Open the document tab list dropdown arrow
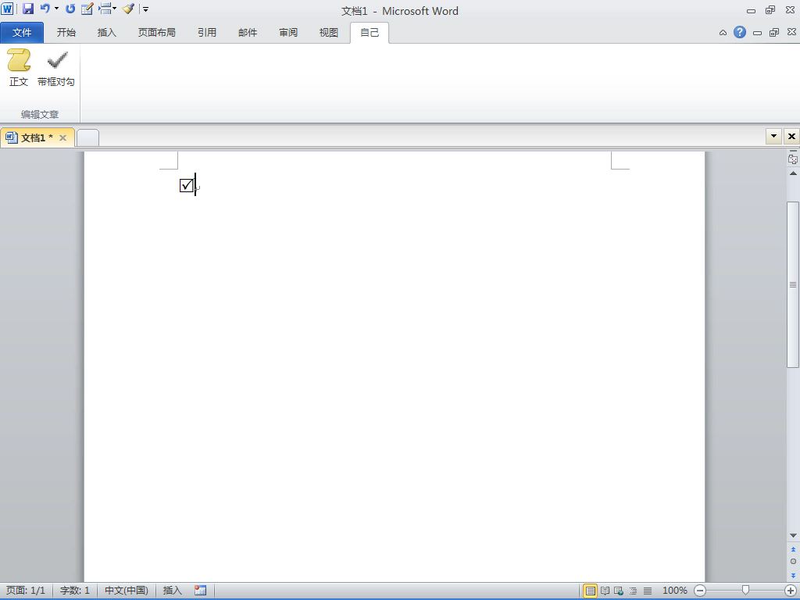 tap(773, 136)
